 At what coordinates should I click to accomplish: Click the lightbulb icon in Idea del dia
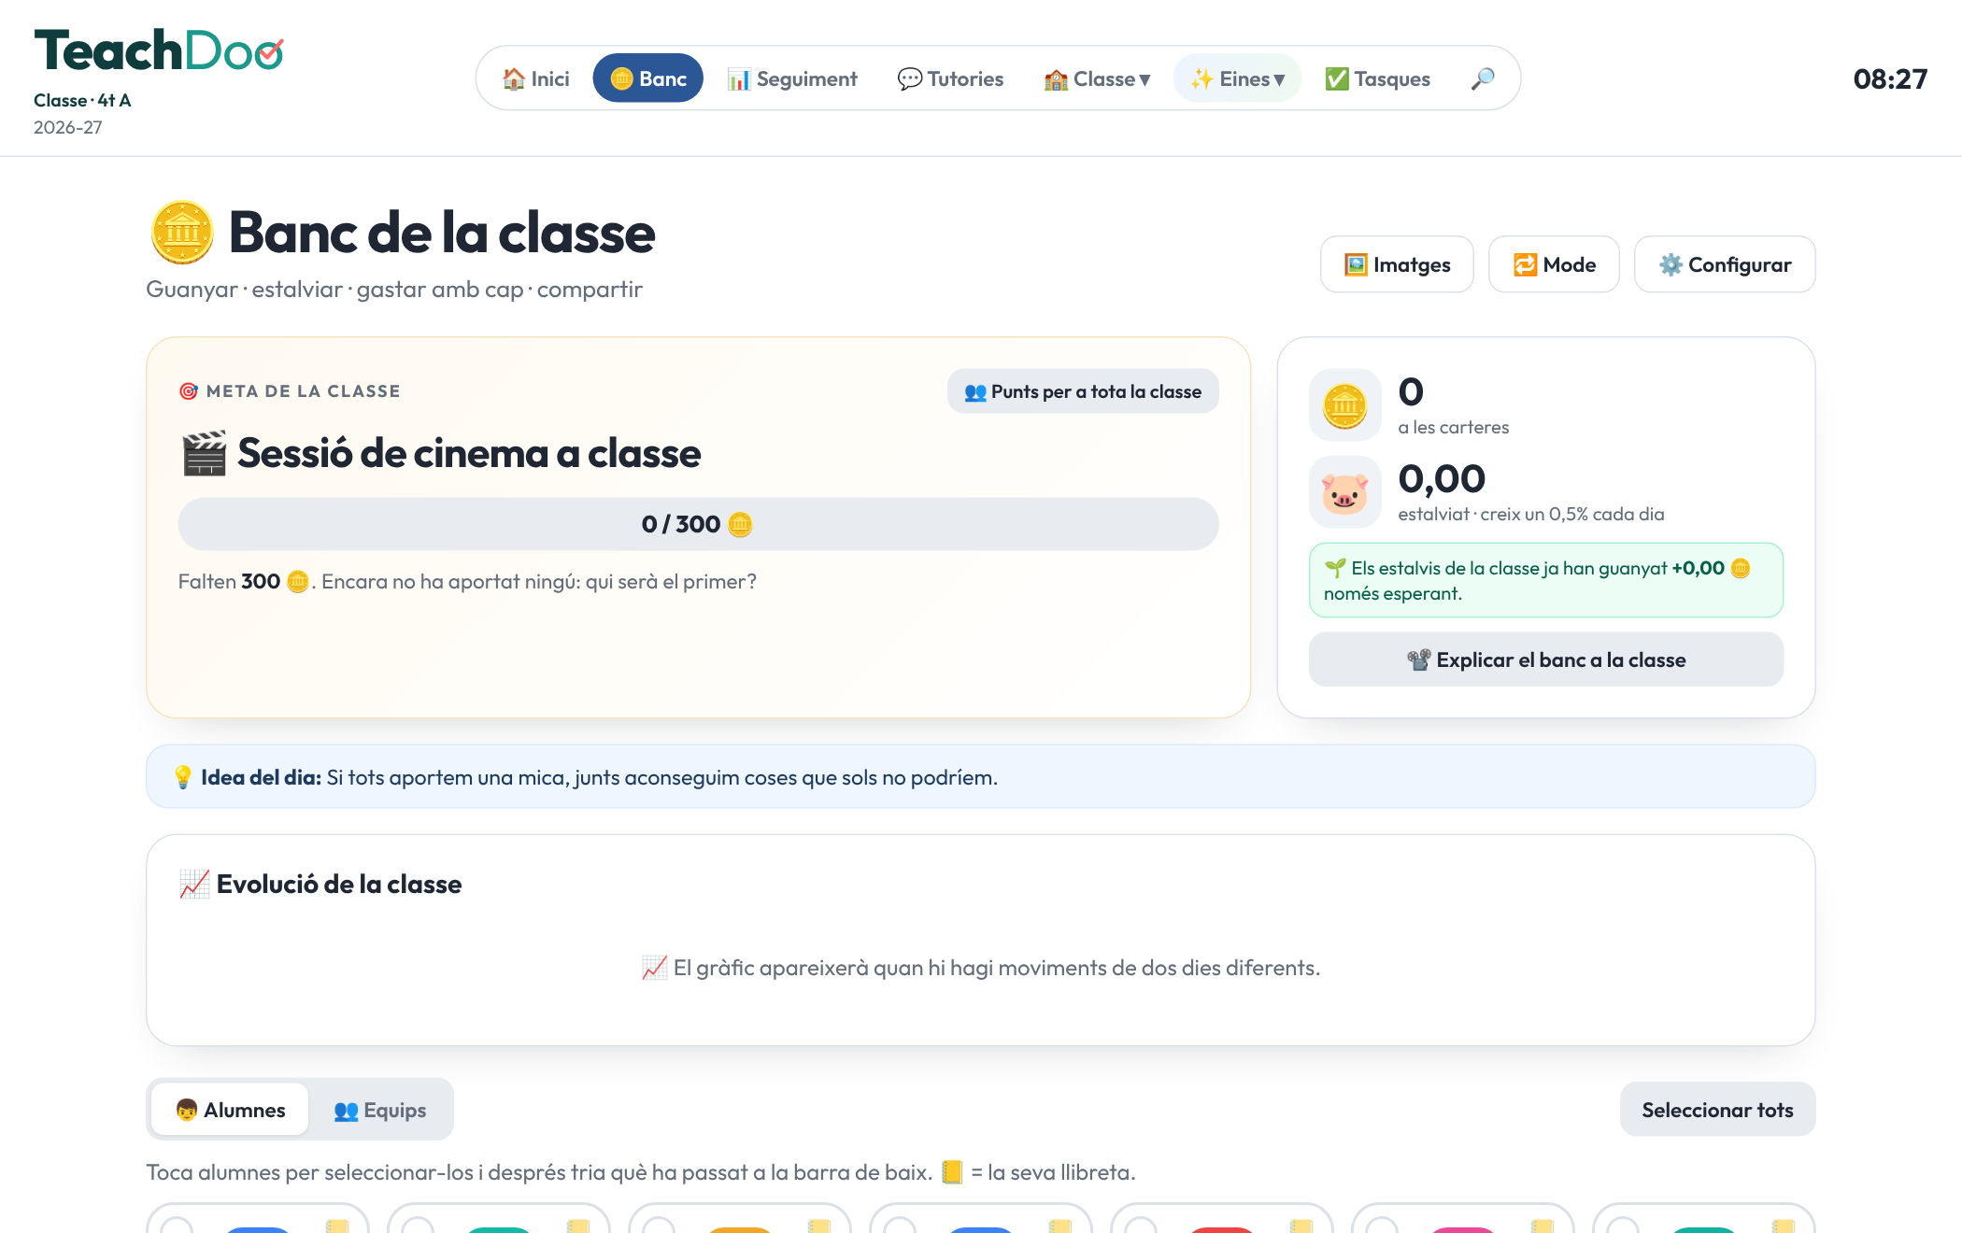183,777
